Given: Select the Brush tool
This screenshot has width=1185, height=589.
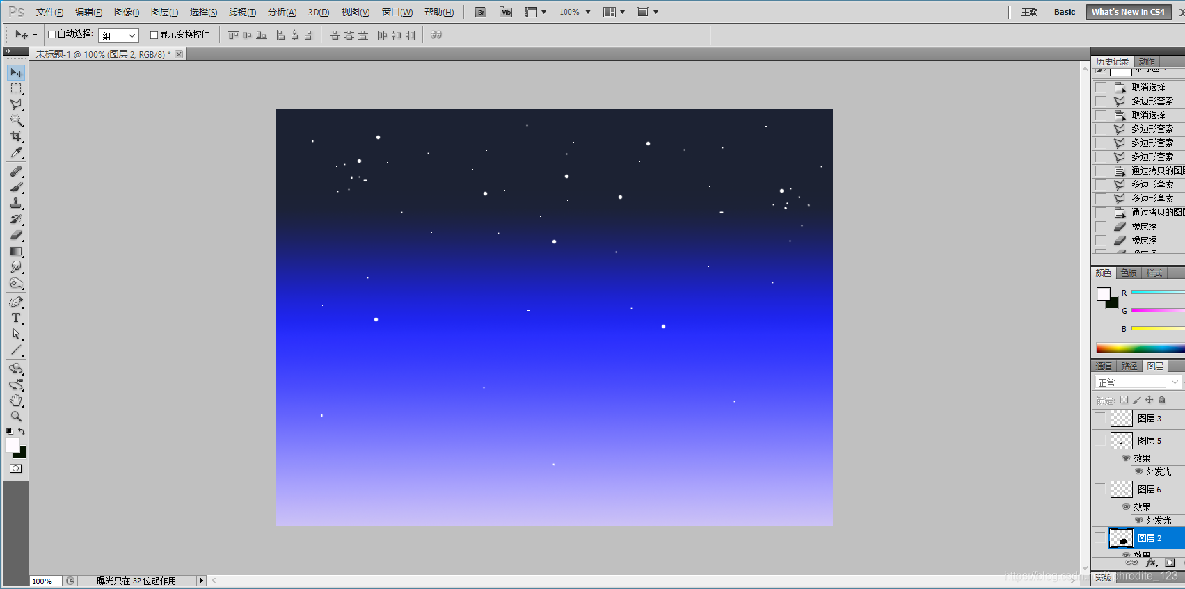Looking at the screenshot, I should coord(16,187).
